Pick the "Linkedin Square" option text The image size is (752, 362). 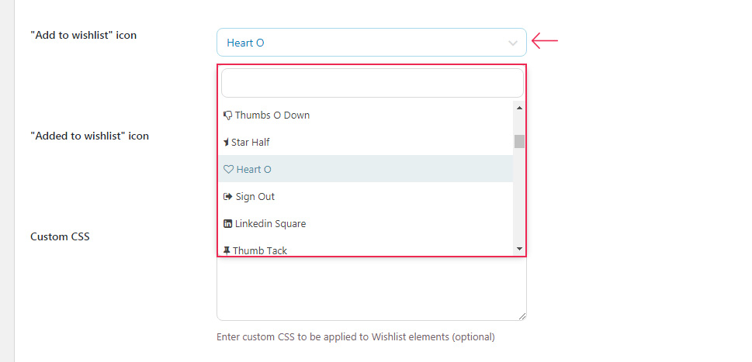click(271, 224)
